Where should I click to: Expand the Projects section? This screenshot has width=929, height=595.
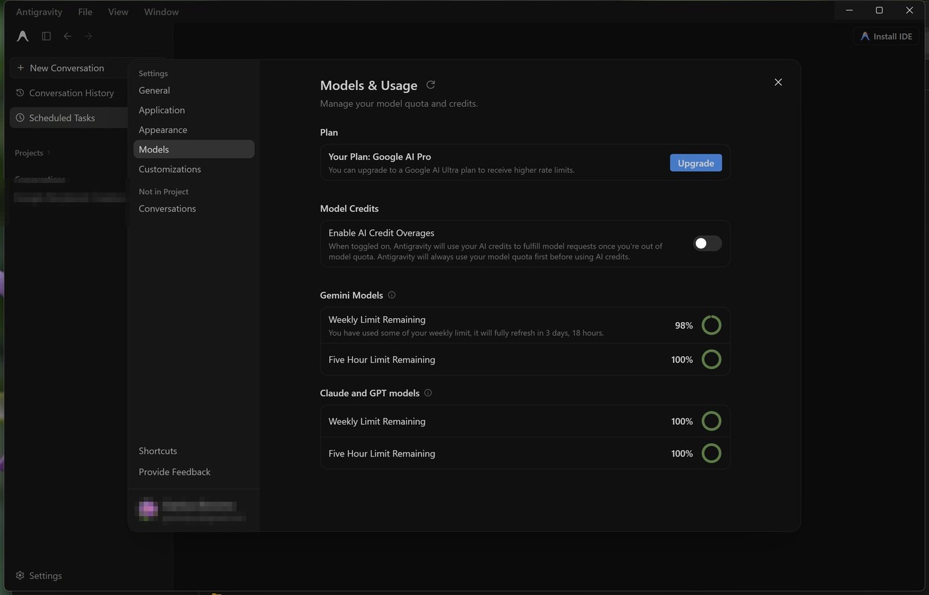coord(33,153)
